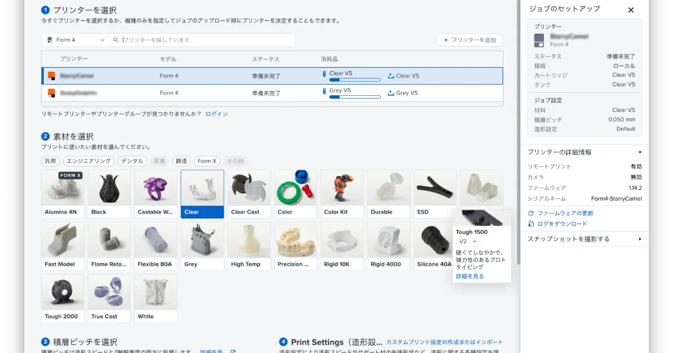
Task: Click the Clear V5 cartridge level bar
Action: point(355,80)
